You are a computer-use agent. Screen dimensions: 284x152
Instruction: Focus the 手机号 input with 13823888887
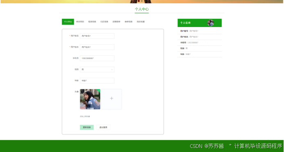(97, 58)
